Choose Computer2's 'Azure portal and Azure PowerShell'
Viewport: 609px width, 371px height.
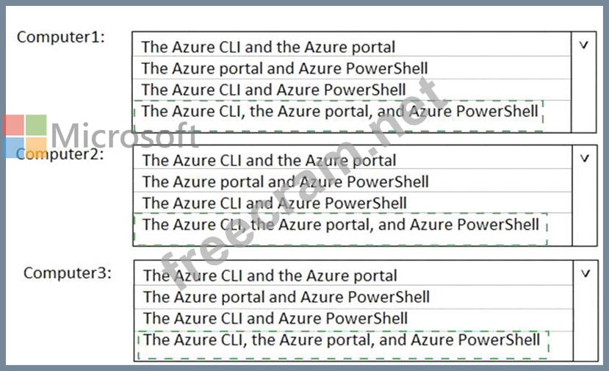(x=285, y=181)
